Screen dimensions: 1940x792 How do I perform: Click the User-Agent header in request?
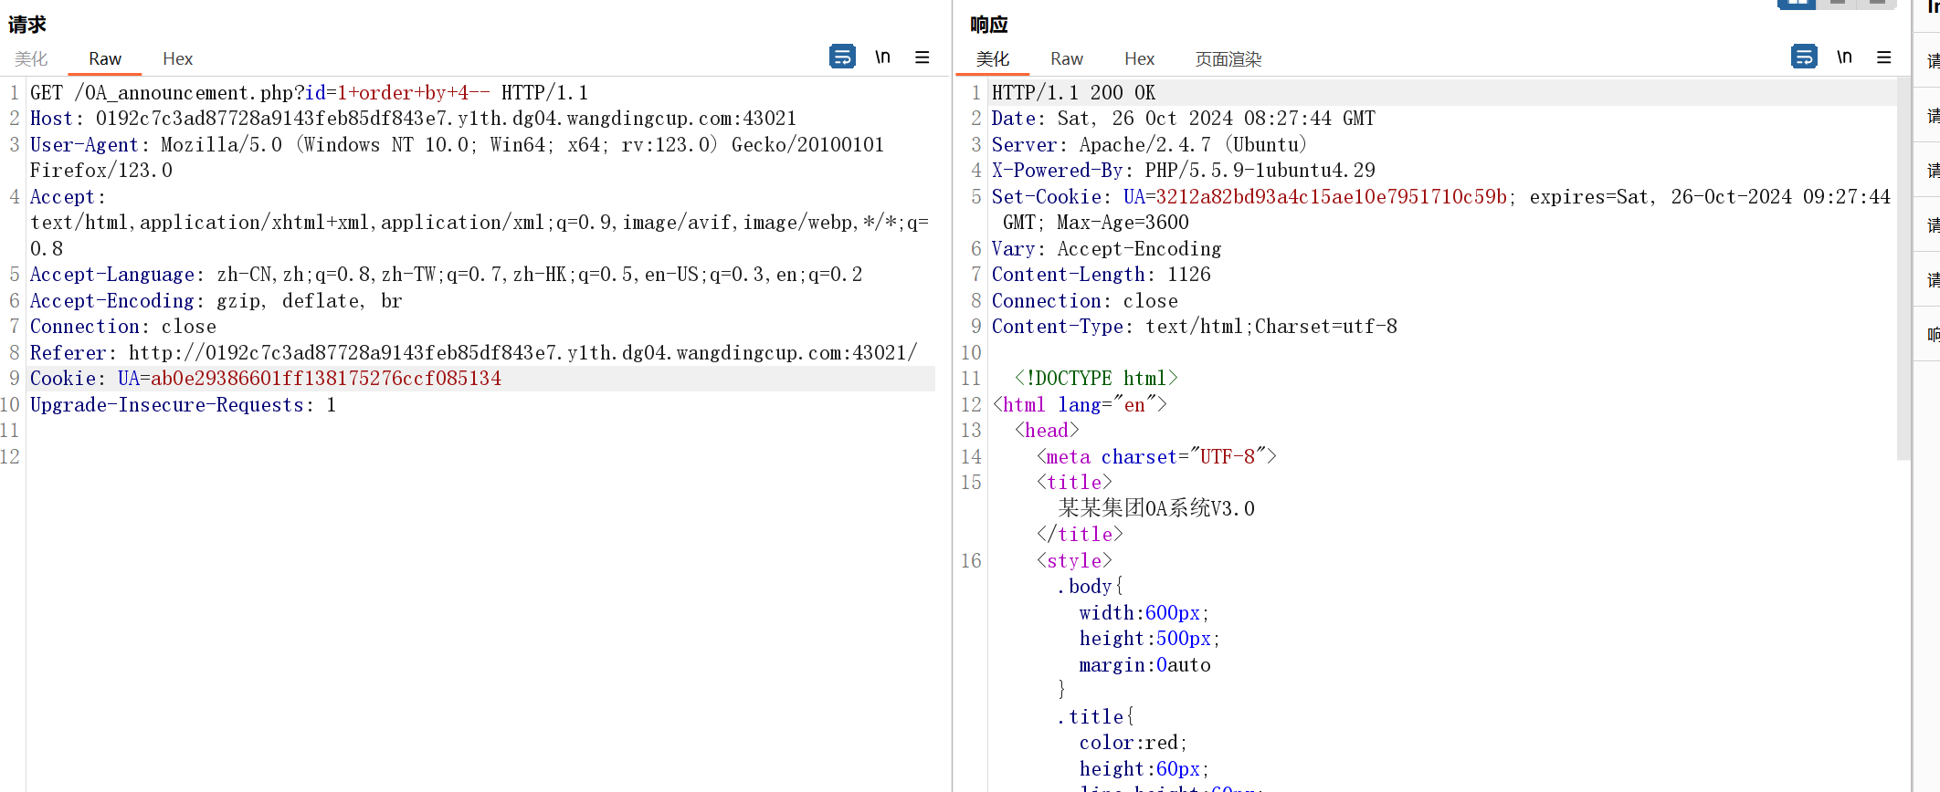457,145
